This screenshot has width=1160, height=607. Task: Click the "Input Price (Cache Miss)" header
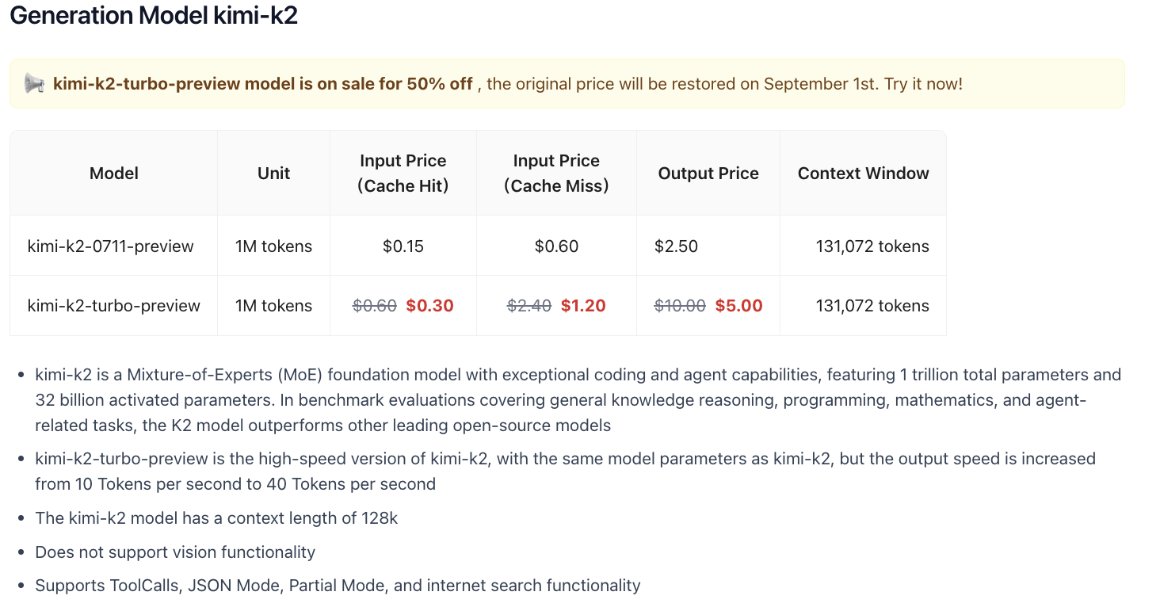point(556,174)
